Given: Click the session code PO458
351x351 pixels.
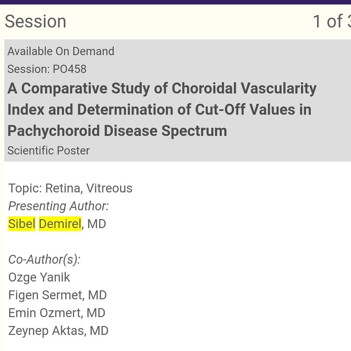Looking at the screenshot, I should (x=70, y=69).
